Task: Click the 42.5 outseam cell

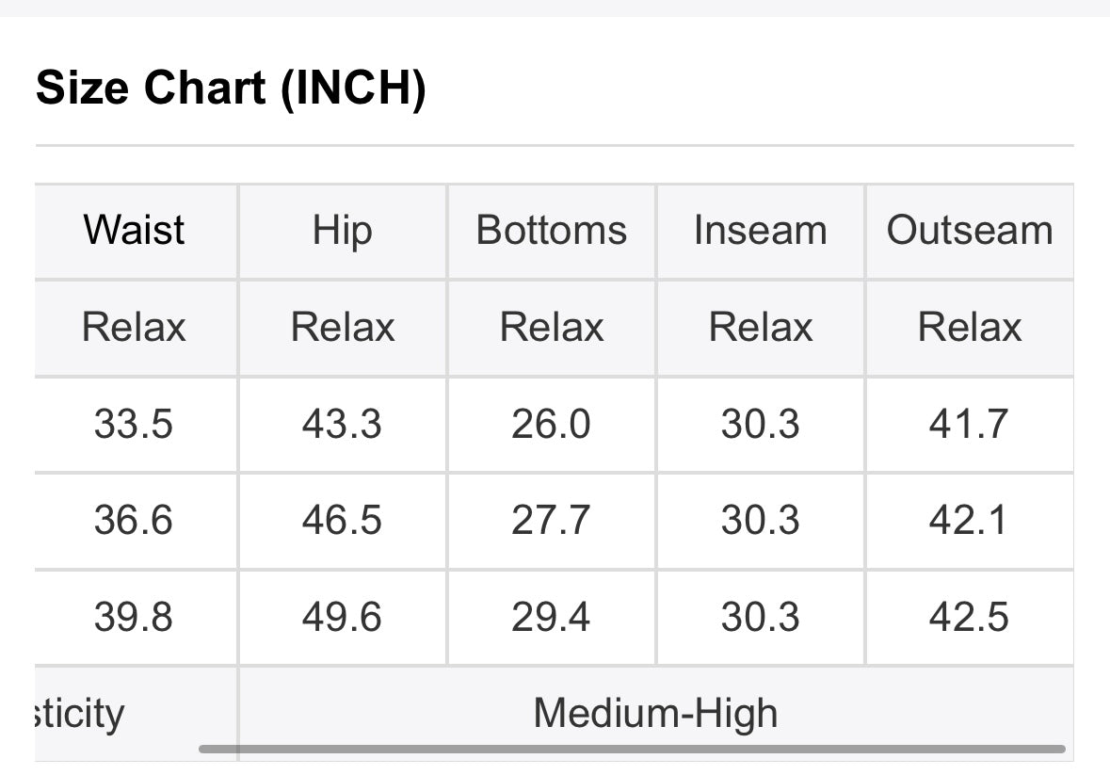Action: pos(970,617)
